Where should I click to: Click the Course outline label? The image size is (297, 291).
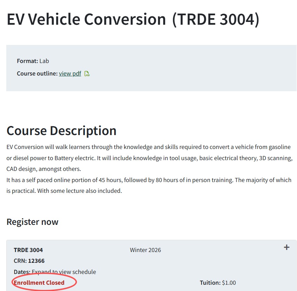[37, 73]
